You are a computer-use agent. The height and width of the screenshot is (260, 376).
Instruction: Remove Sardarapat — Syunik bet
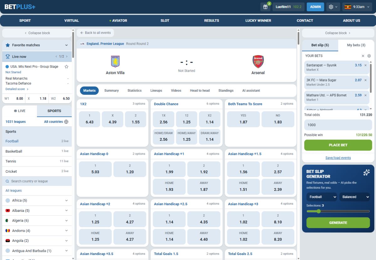pos(365,65)
